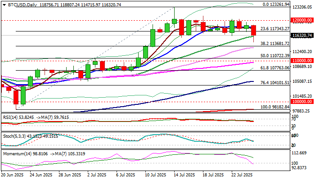This screenshot has width=315, height=180.
Task: Open the BTCUSD chart dropdown triangle
Action: (4, 5)
